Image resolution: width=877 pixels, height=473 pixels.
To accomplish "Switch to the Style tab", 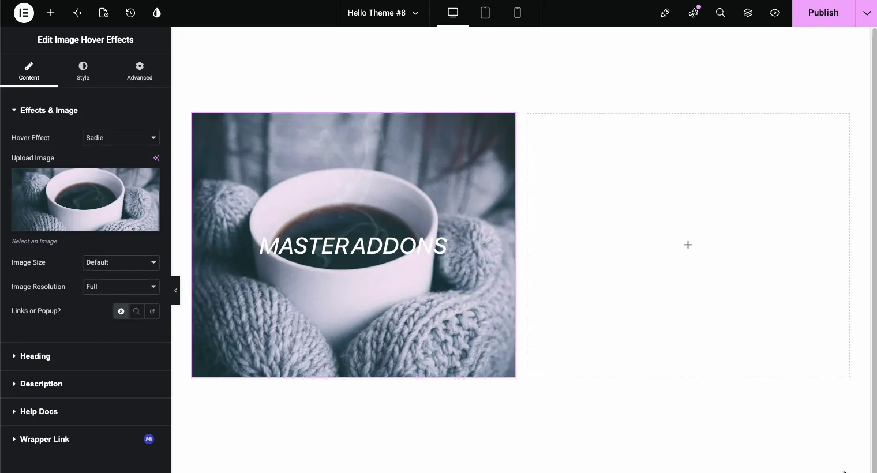I will click(83, 71).
